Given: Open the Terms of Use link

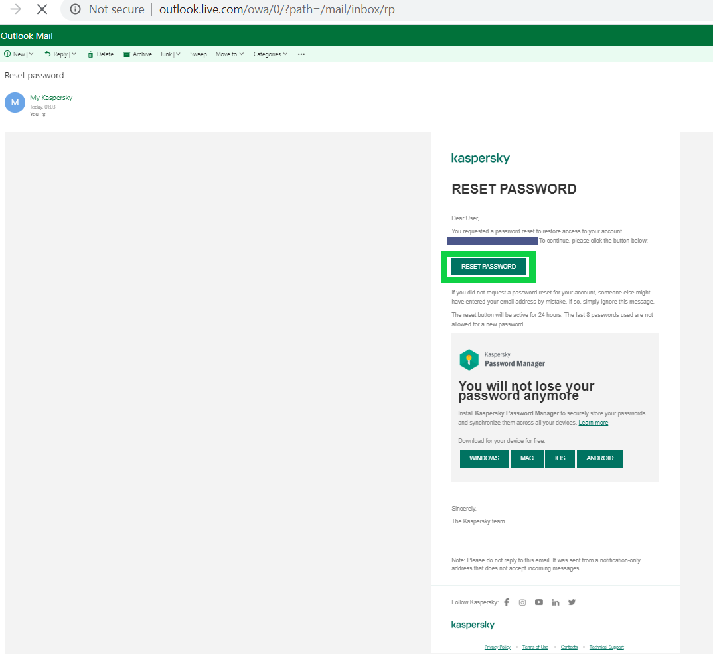Looking at the screenshot, I should (535, 647).
